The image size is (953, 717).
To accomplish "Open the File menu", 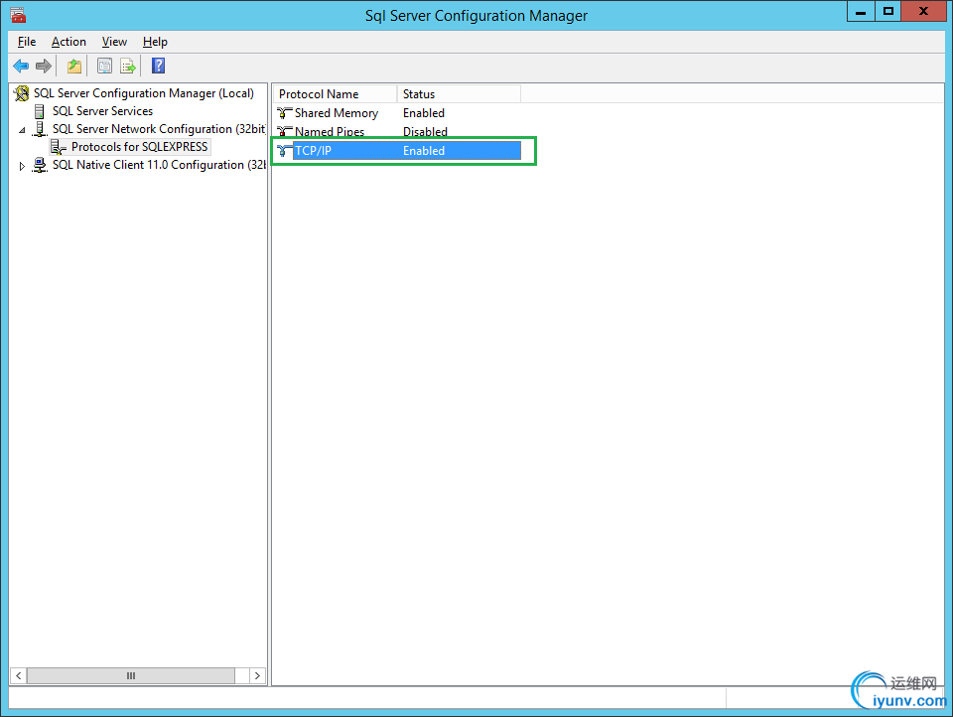I will coord(27,42).
